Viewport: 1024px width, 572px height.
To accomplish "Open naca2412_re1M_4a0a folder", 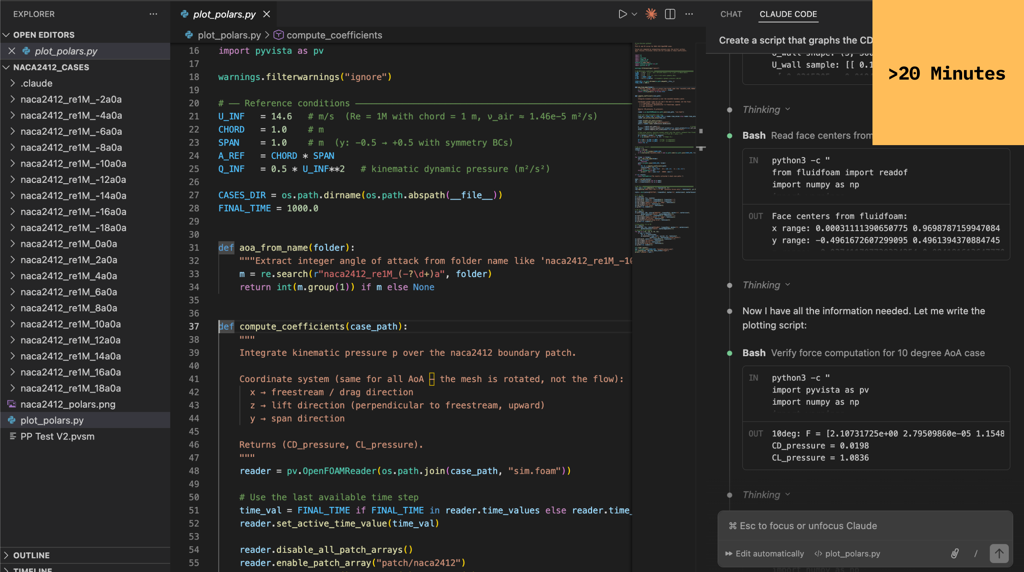I will coord(69,276).
